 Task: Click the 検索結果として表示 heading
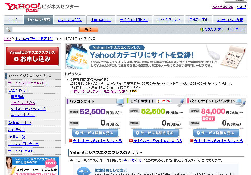point(111,170)
